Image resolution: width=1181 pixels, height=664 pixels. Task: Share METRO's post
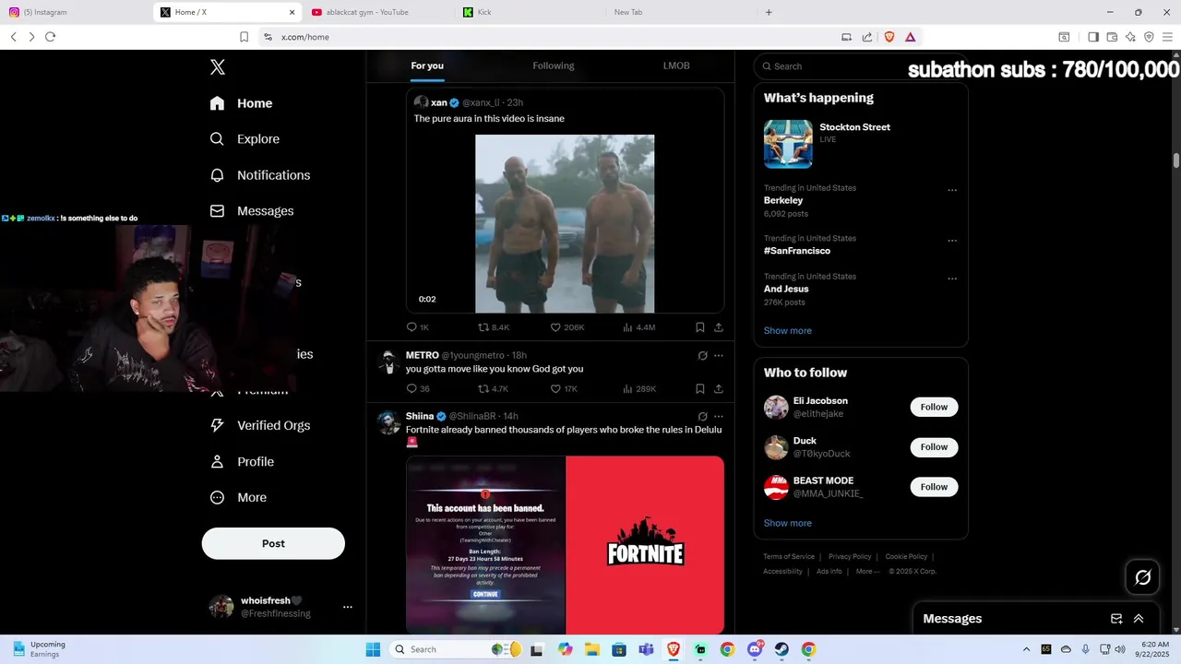coord(719,389)
